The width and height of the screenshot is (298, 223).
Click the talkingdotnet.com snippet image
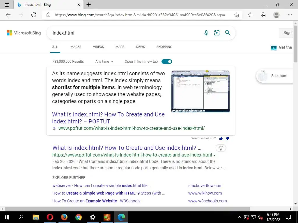(200, 91)
